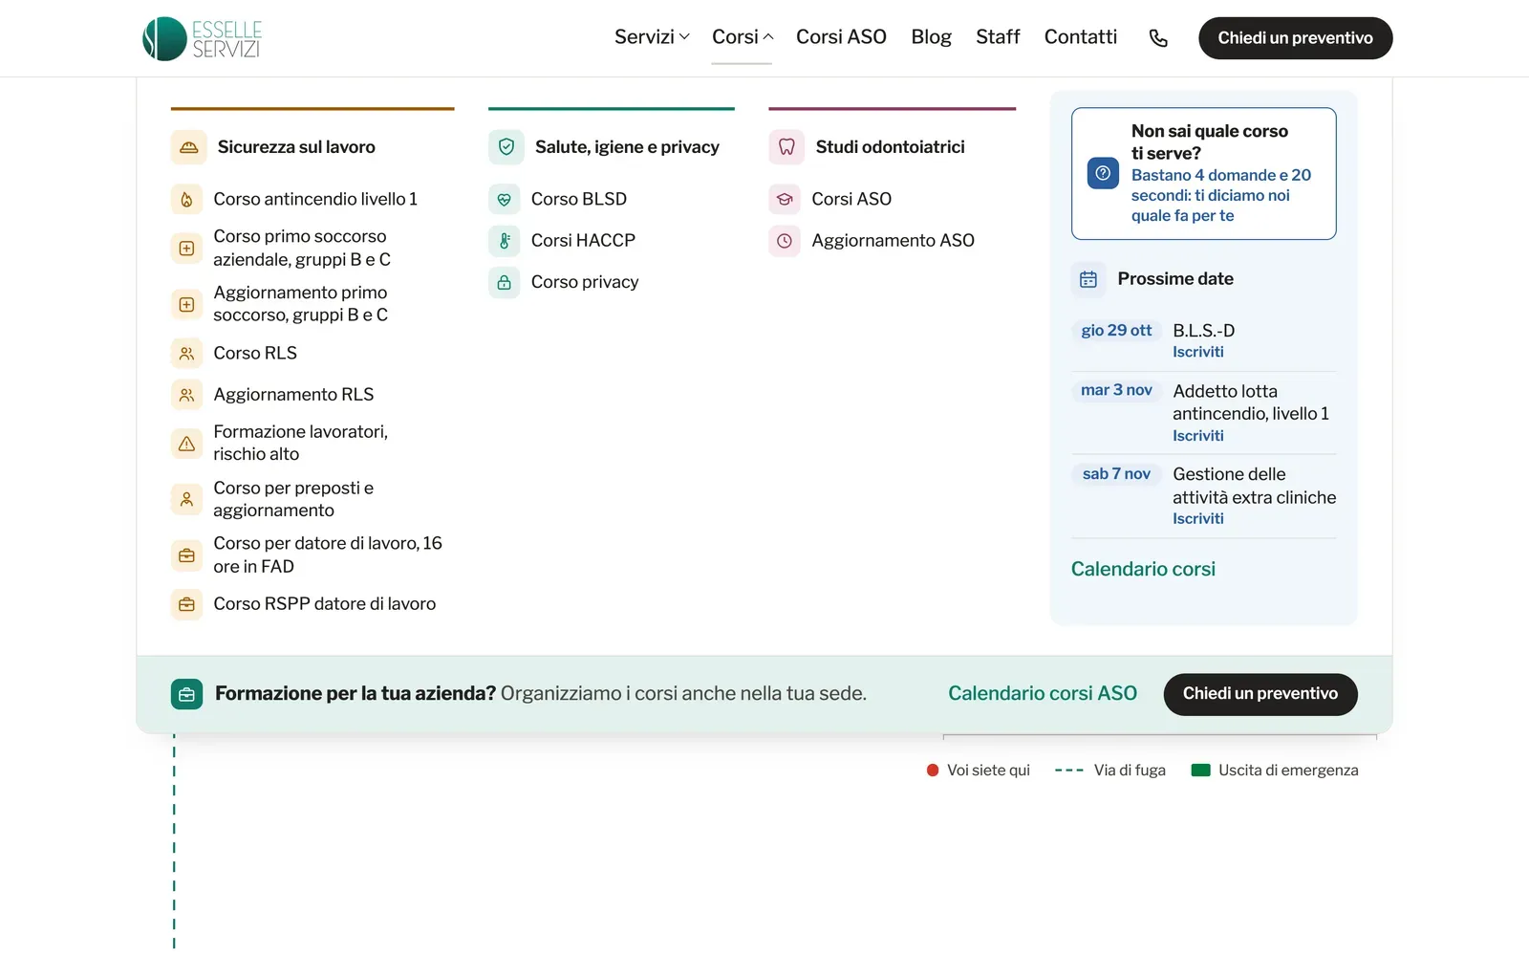Click the gio 29 ott date badge
Image resolution: width=1529 pixels, height=956 pixels.
(1116, 331)
